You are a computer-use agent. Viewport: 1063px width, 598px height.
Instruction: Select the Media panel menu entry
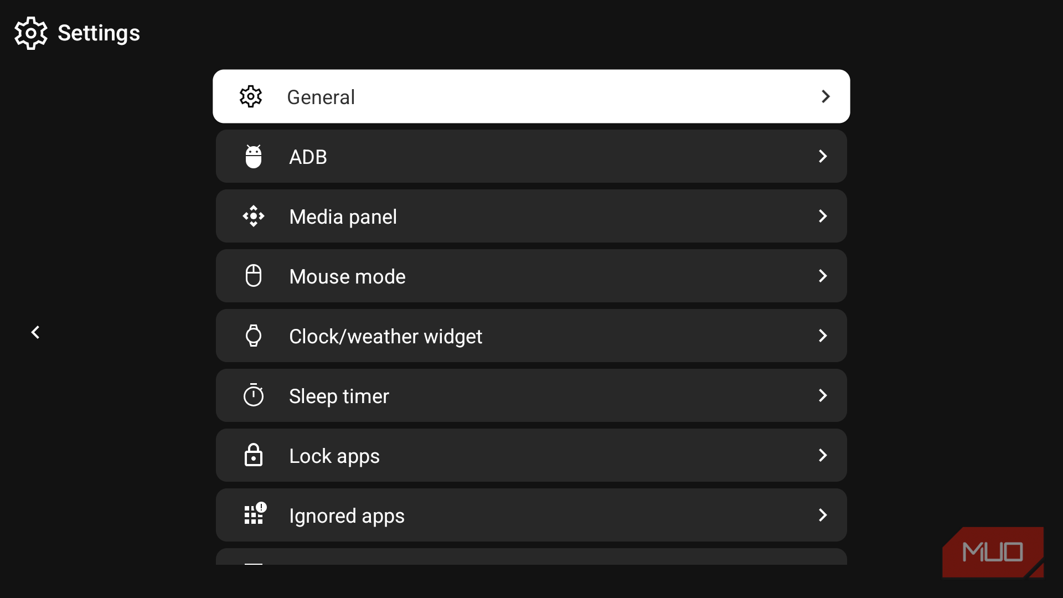[531, 216]
